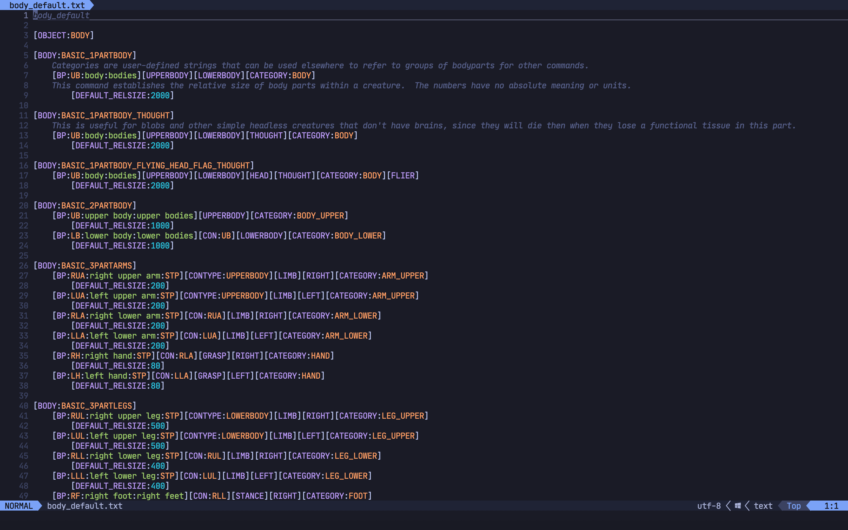Click [CONTYPE:UPPERBODY] on line 29

point(224,296)
